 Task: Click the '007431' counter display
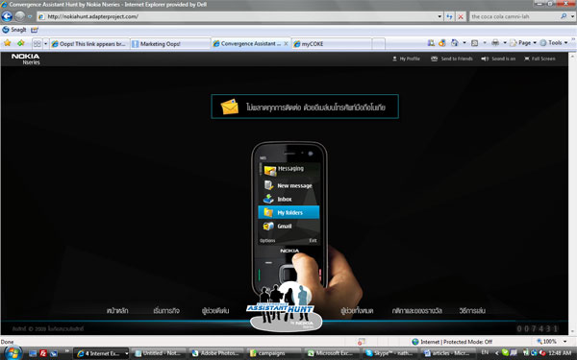(x=538, y=328)
